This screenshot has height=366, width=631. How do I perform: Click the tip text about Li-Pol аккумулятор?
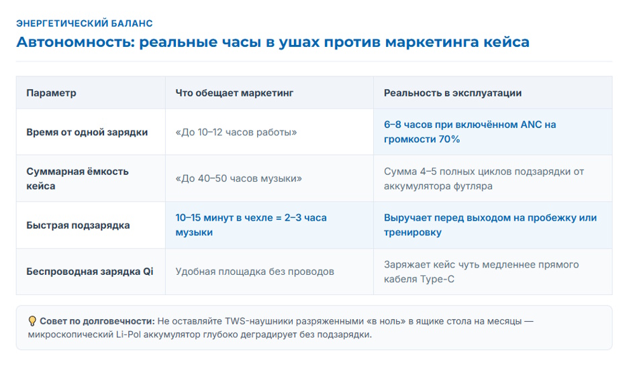(281, 328)
